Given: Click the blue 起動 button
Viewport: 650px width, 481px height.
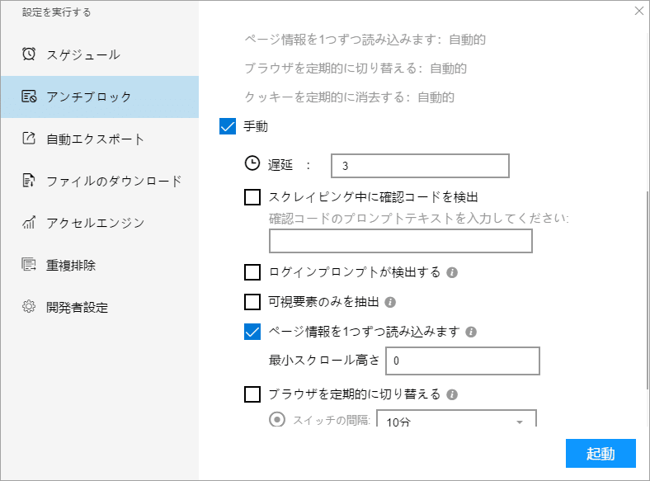Looking at the screenshot, I should point(601,453).
